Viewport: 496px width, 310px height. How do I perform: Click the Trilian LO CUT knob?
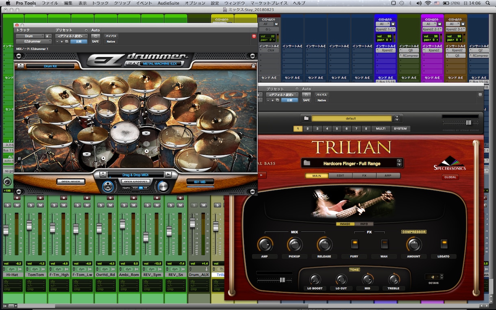click(x=341, y=280)
